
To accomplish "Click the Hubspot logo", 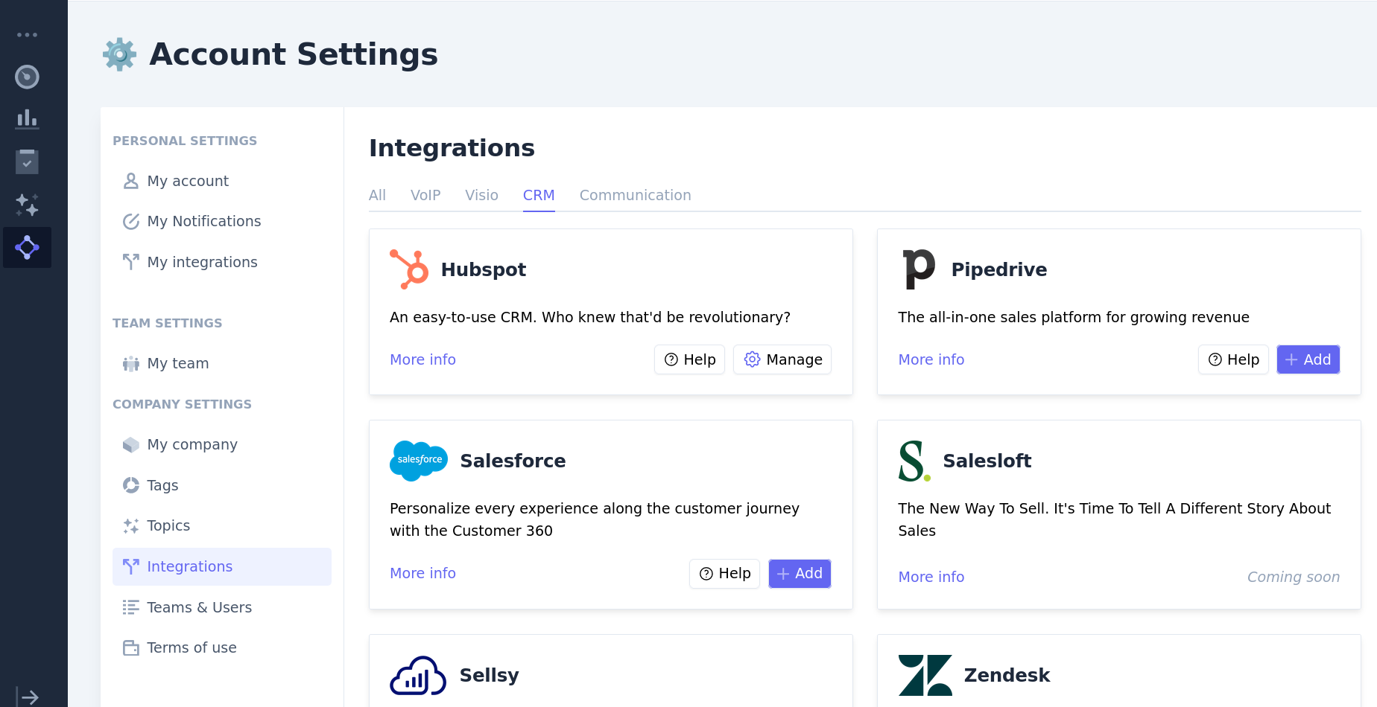I will [409, 269].
